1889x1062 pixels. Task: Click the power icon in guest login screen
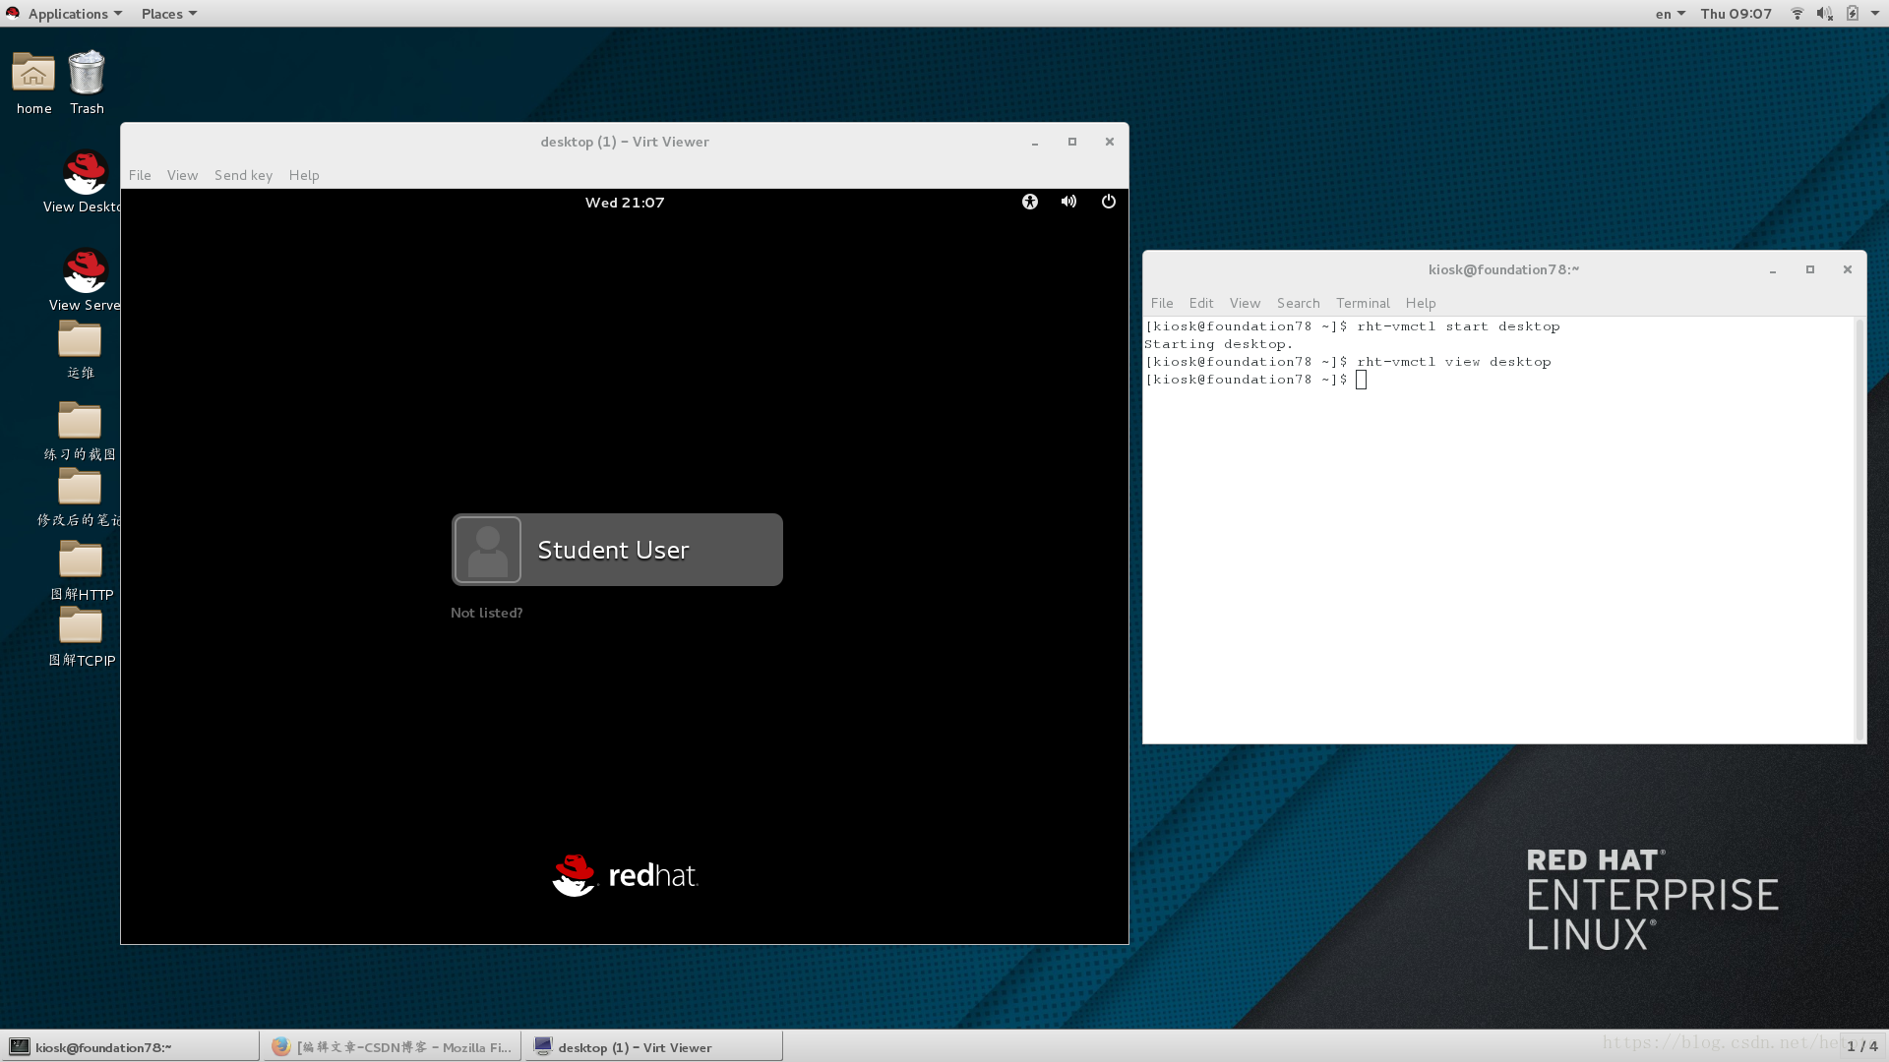point(1109,202)
